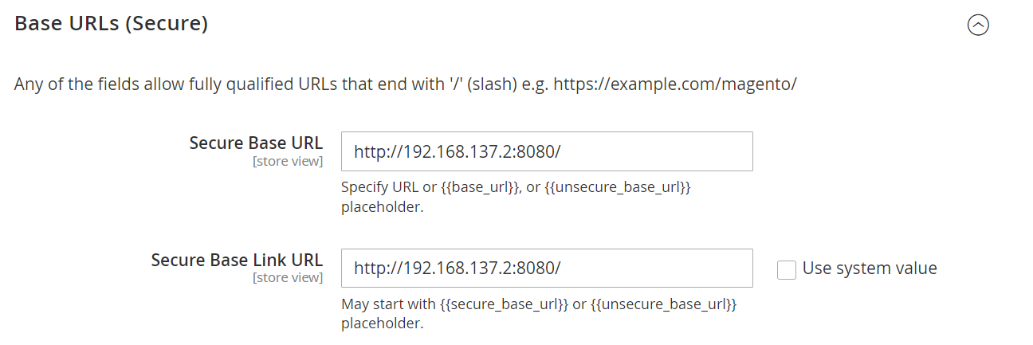Viewport: 1033px width, 345px height.
Task: Focus the Secure Base URL input field
Action: (547, 151)
